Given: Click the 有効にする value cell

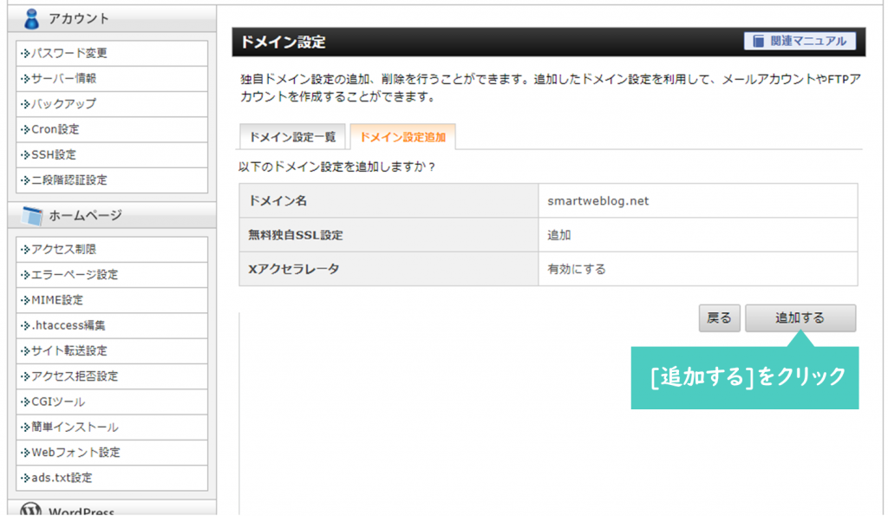Looking at the screenshot, I should coord(698,269).
